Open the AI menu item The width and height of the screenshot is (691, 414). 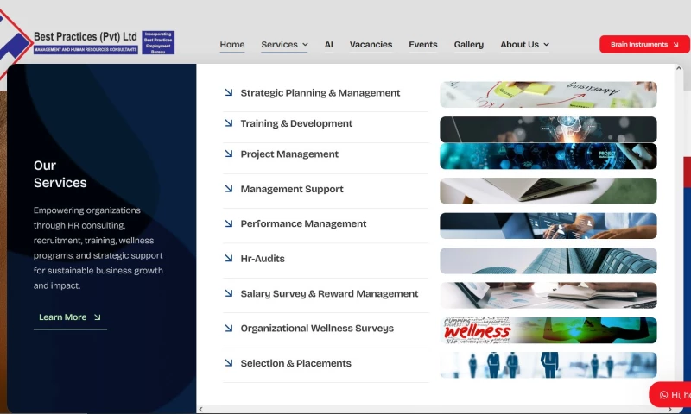click(329, 45)
